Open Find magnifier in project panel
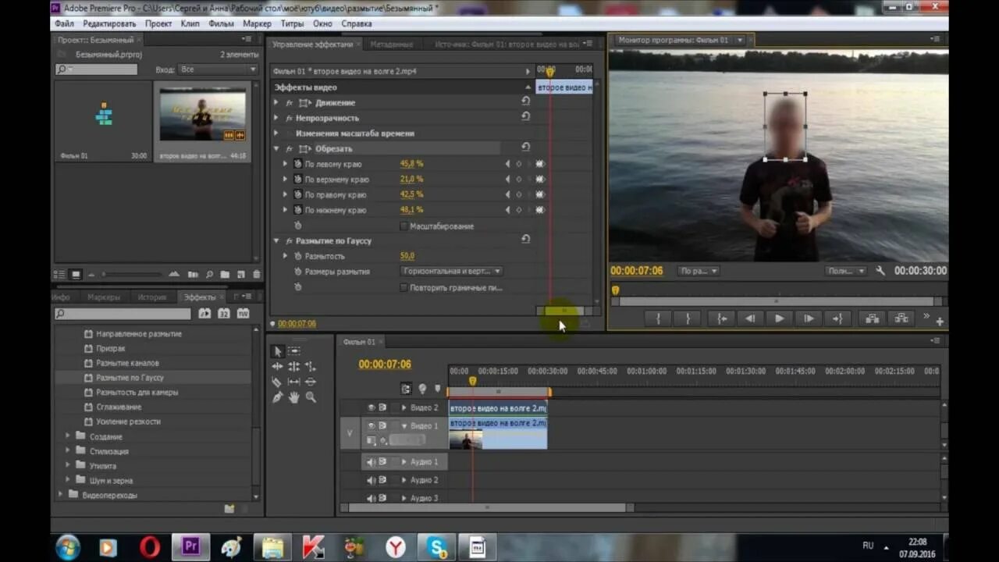Viewport: 999px width, 562px height. point(209,275)
